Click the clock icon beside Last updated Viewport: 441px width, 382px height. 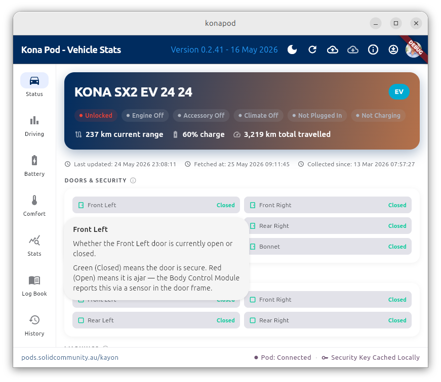pos(67,164)
